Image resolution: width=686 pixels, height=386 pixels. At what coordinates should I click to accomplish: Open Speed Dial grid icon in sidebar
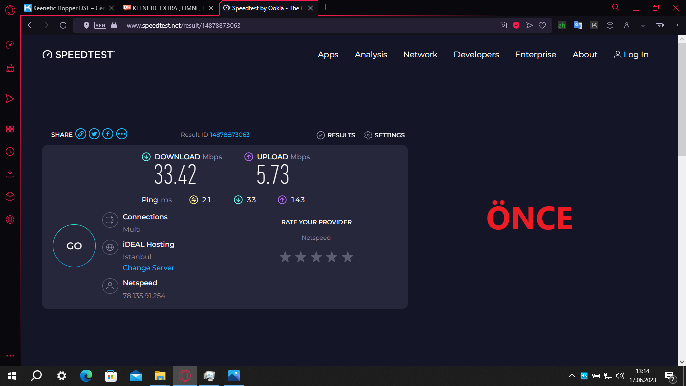[x=10, y=129]
